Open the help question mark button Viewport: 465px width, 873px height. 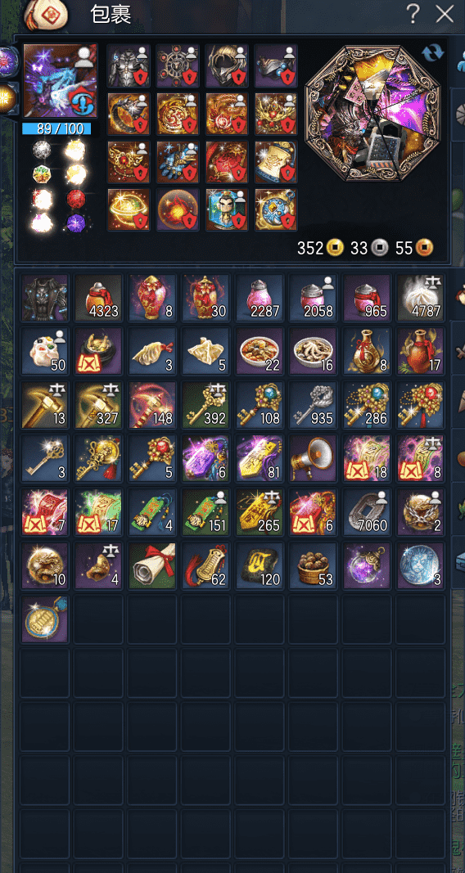(413, 14)
